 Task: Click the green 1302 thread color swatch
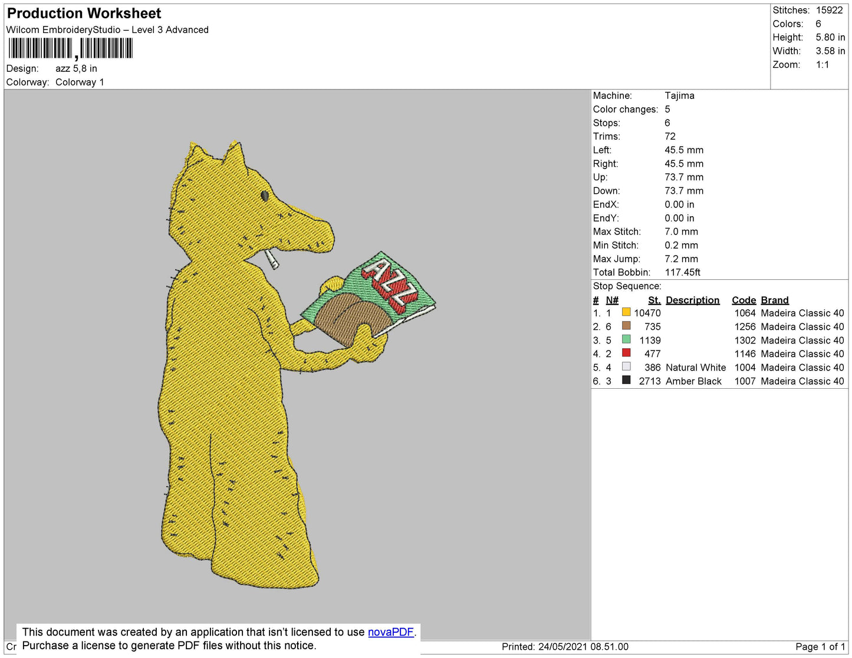[x=626, y=339]
